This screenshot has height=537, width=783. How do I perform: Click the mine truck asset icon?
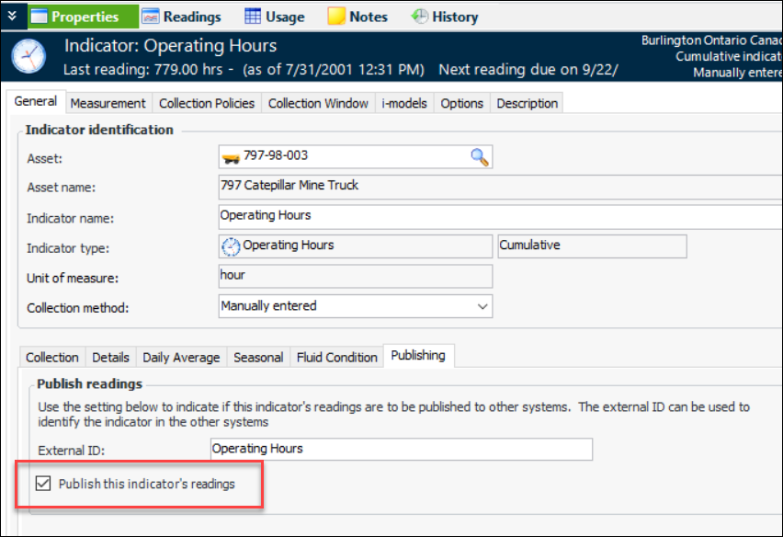(x=231, y=157)
